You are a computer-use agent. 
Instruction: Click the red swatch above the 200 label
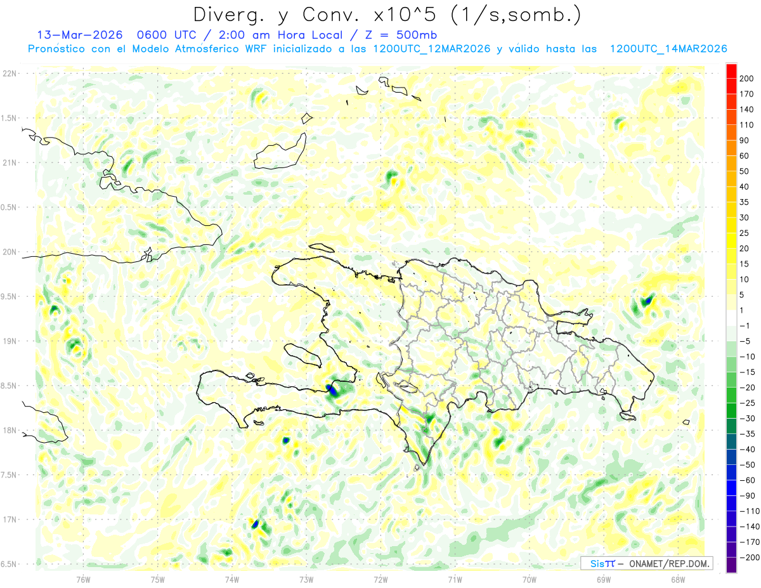coord(731,70)
